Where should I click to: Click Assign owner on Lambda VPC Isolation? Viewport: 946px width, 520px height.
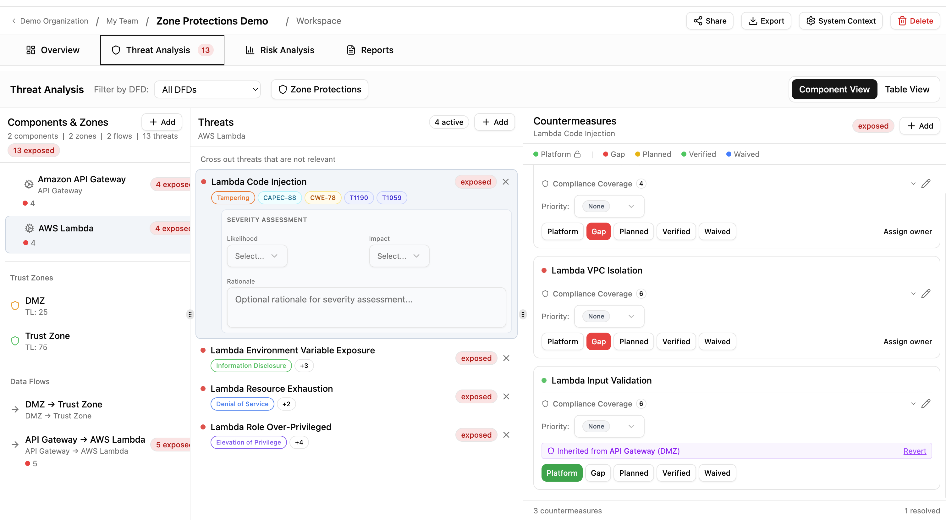pos(907,341)
